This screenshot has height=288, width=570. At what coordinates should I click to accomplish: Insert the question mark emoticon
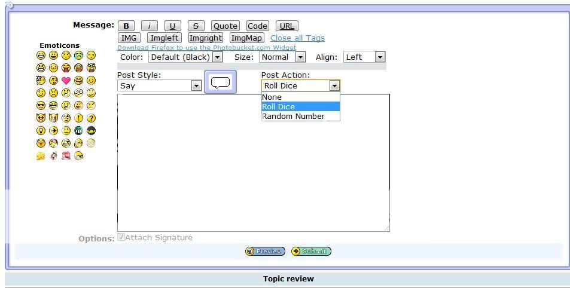click(92, 118)
